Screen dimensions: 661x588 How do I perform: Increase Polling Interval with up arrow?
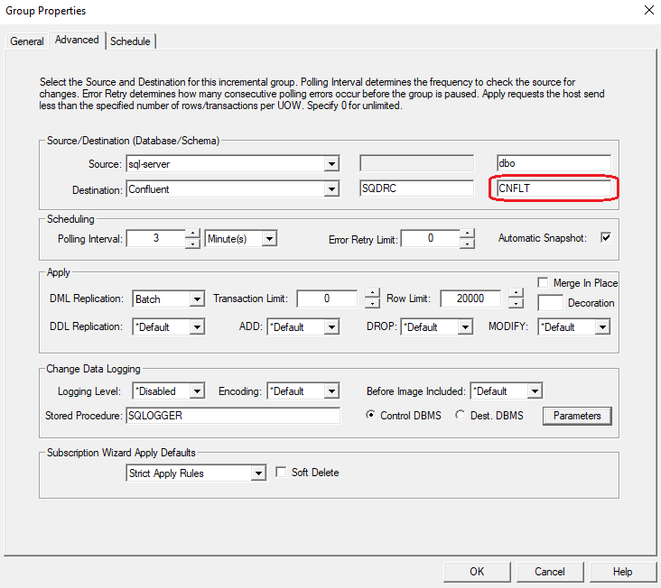pos(191,234)
